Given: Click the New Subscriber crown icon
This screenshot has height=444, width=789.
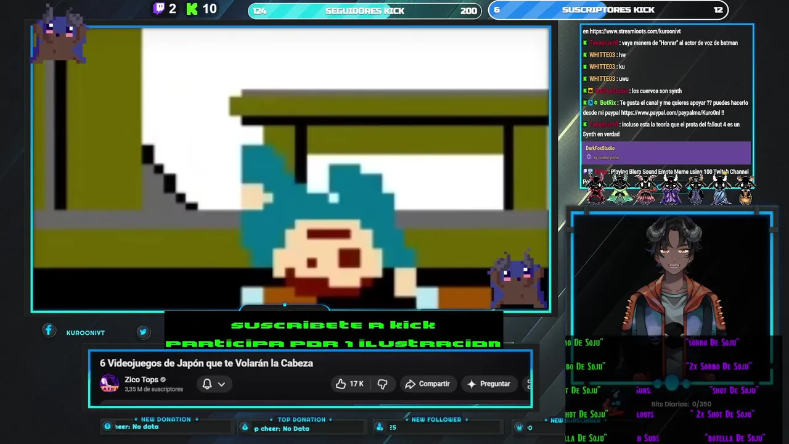Looking at the screenshot, I should pyautogui.click(x=519, y=427).
